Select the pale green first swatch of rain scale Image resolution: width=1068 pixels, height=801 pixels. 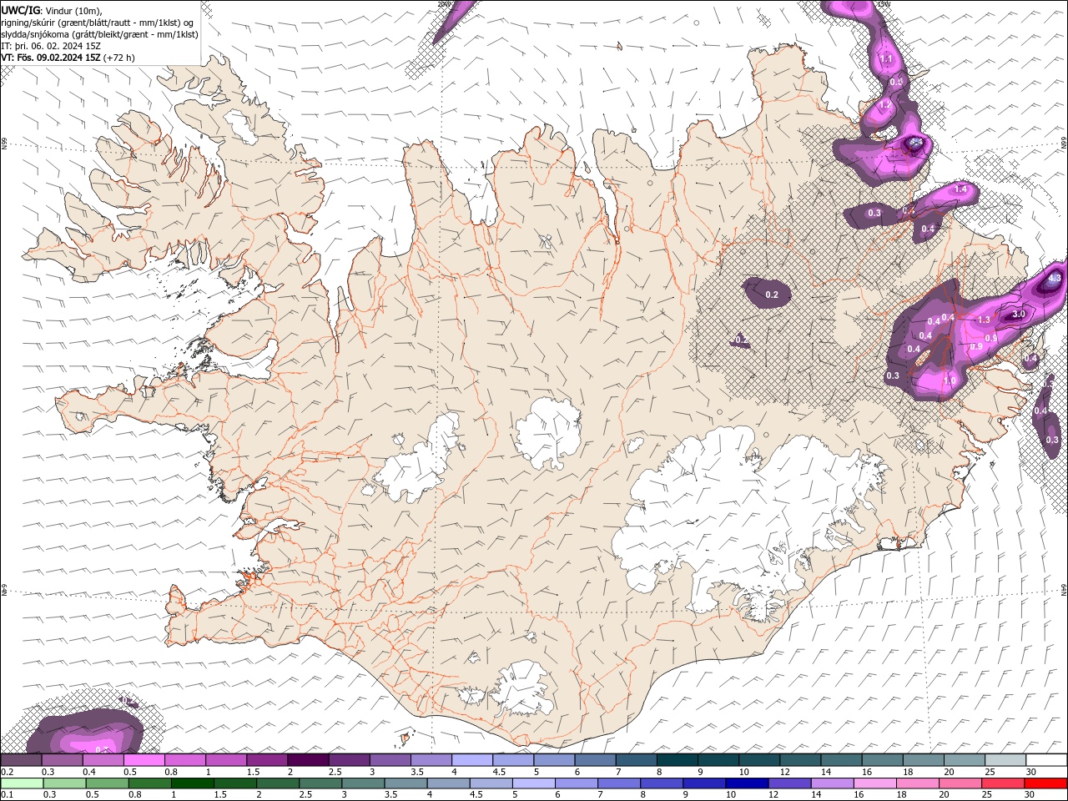(x=22, y=783)
